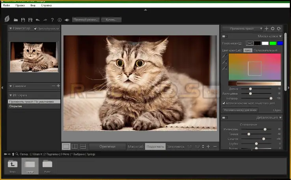Open the Справка menu
The height and width of the screenshot is (180, 291).
47,6
